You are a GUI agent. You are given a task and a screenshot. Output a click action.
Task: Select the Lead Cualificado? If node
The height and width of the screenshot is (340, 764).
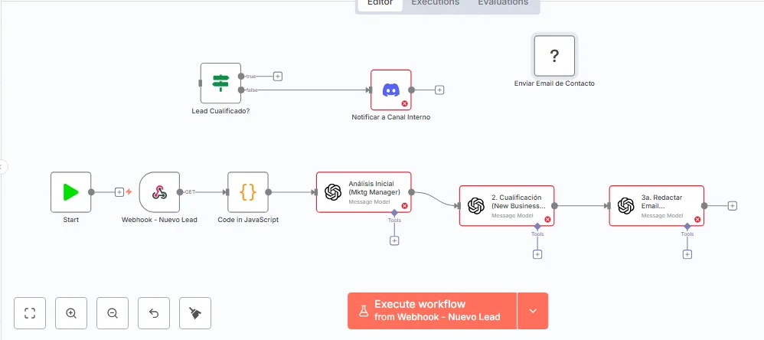pyautogui.click(x=220, y=83)
